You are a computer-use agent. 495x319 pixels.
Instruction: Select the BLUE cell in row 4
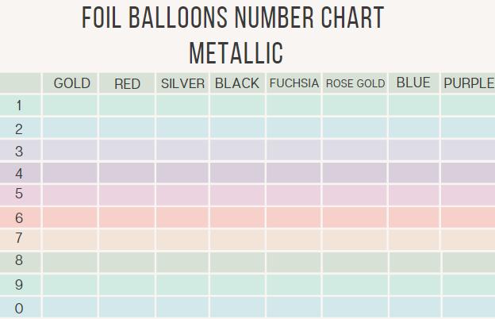(x=414, y=173)
